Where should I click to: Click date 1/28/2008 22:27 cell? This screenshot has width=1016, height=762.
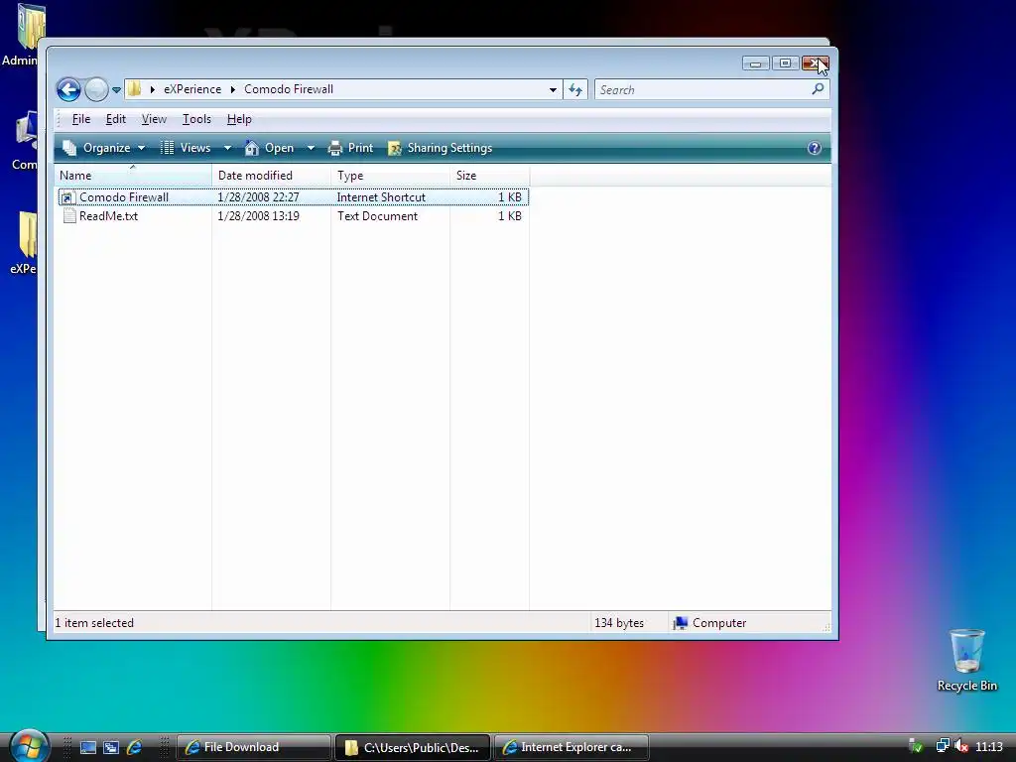coord(259,197)
